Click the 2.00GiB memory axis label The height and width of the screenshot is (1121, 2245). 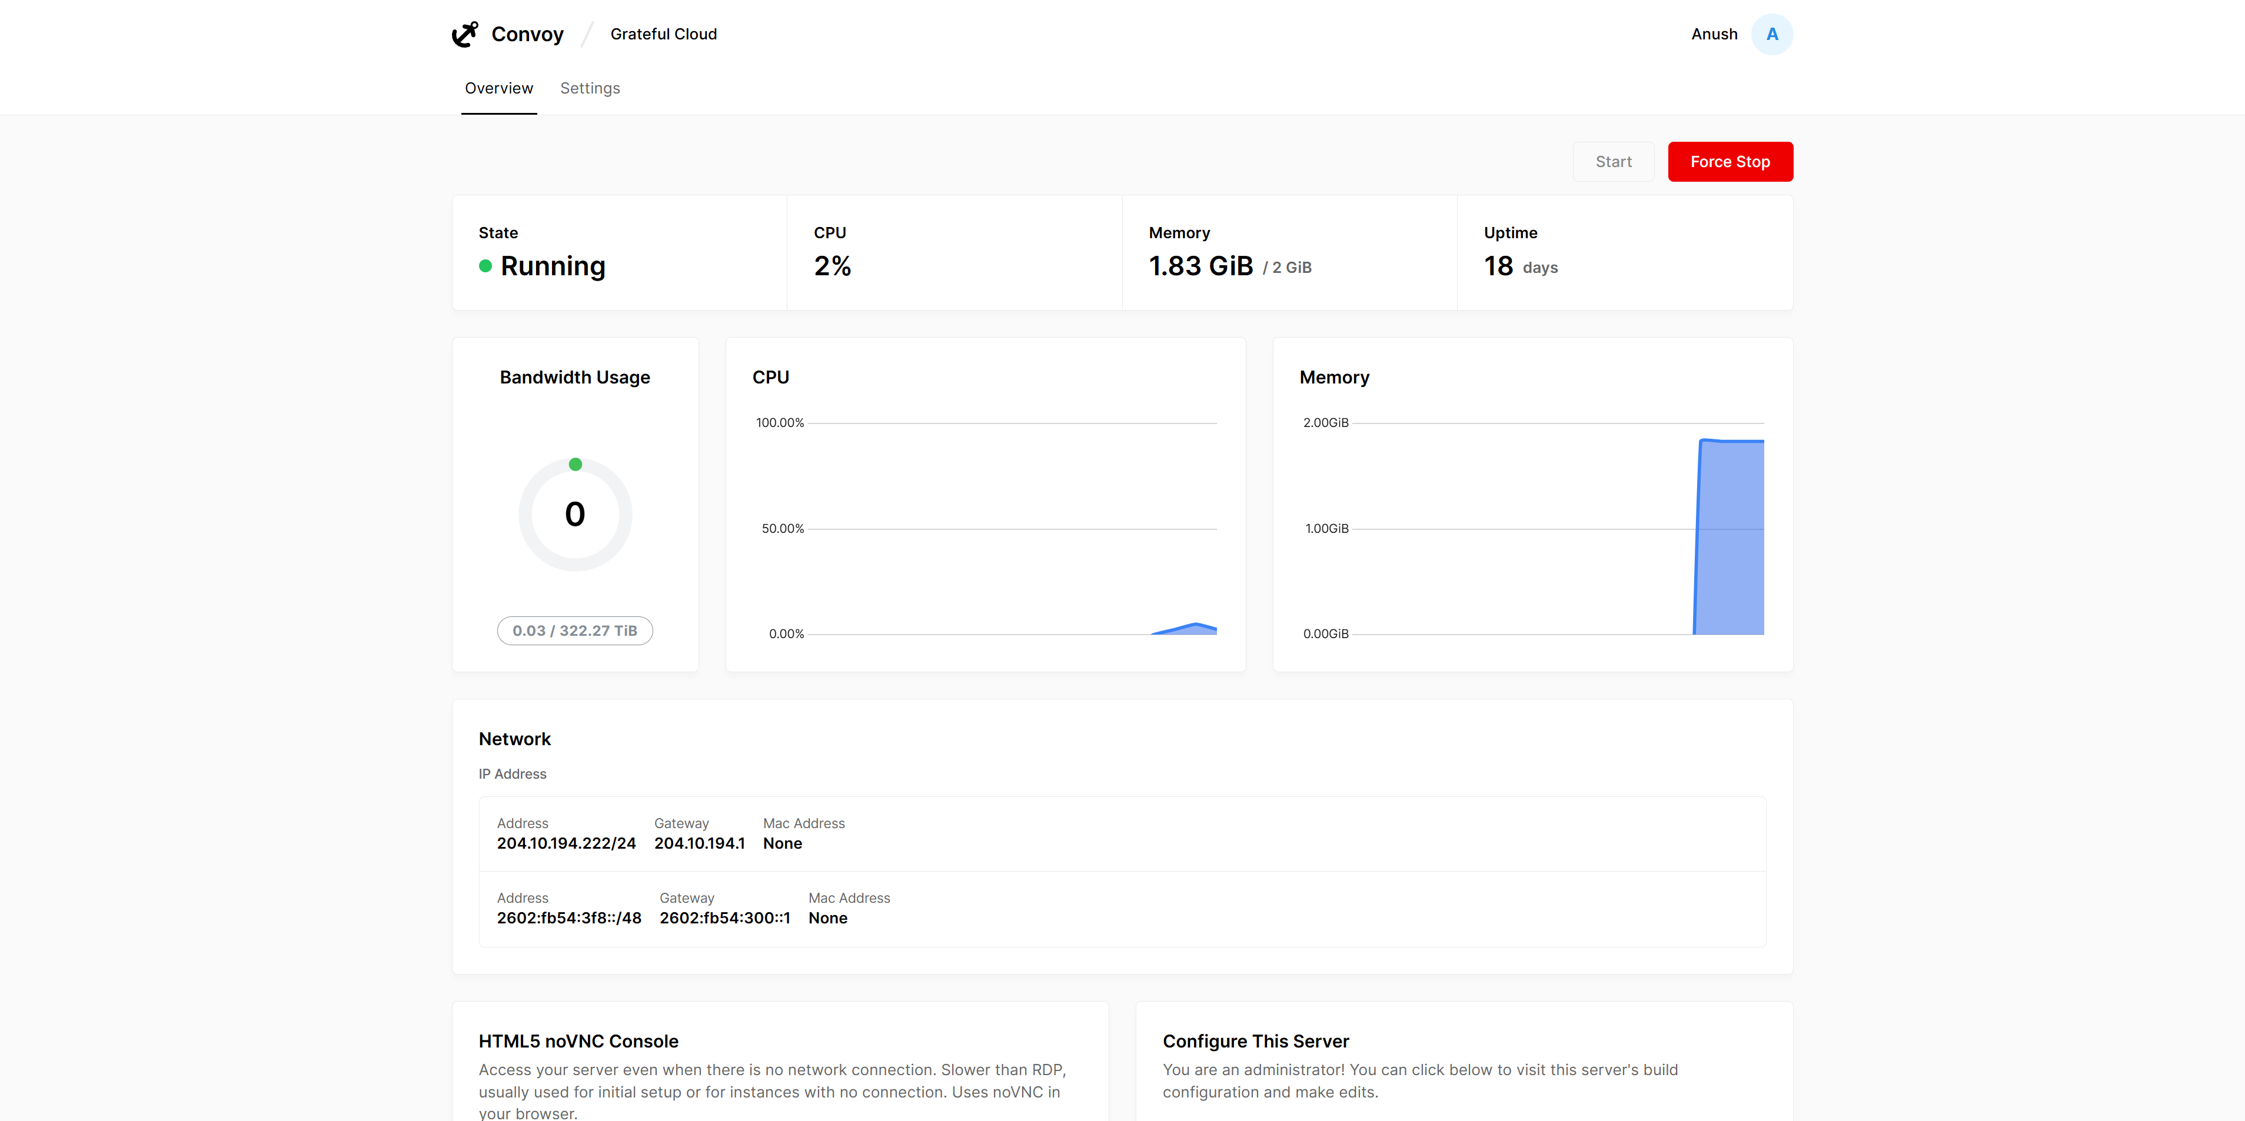[1326, 422]
